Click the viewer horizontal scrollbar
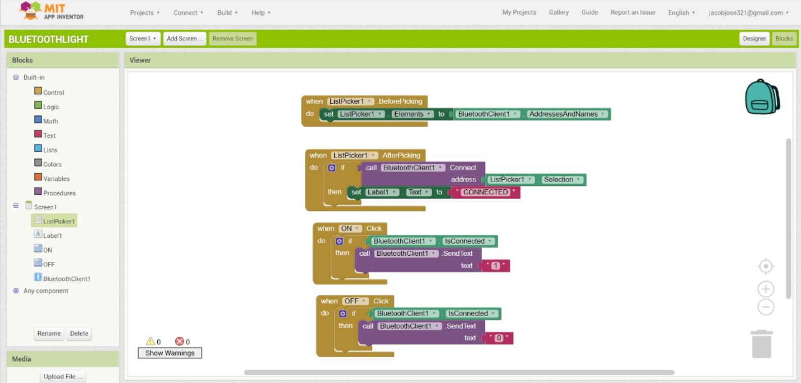The width and height of the screenshot is (801, 383). pyautogui.click(x=459, y=372)
